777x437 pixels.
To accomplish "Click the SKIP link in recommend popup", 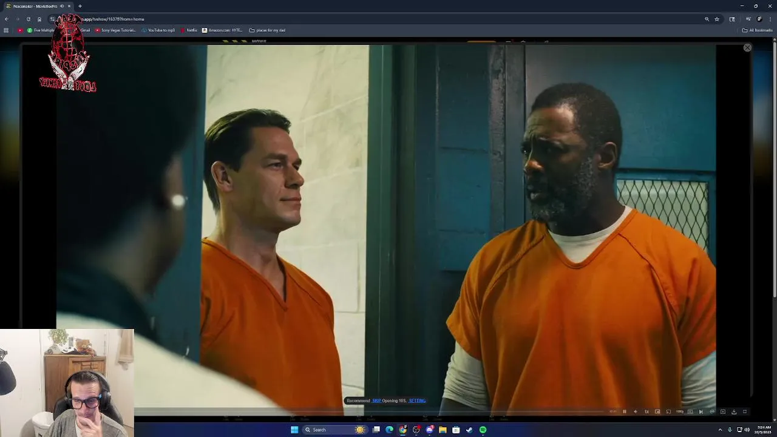I will [376, 401].
